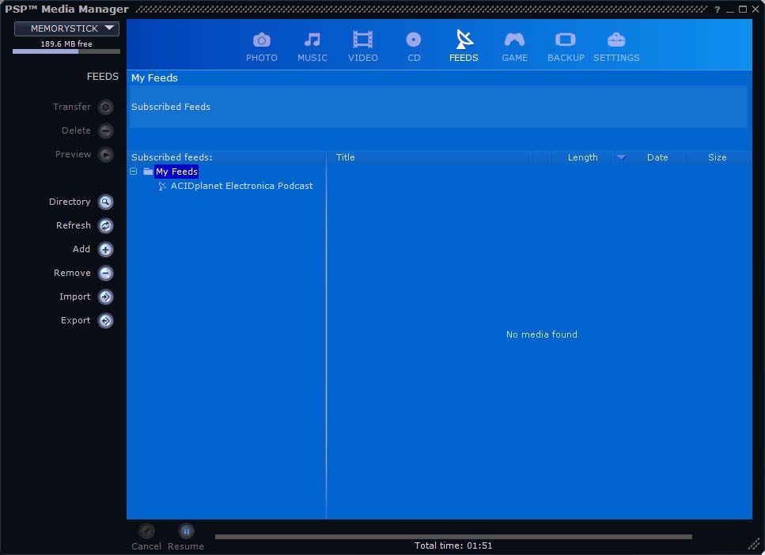
Task: Sort list by Date column
Action: 657,157
